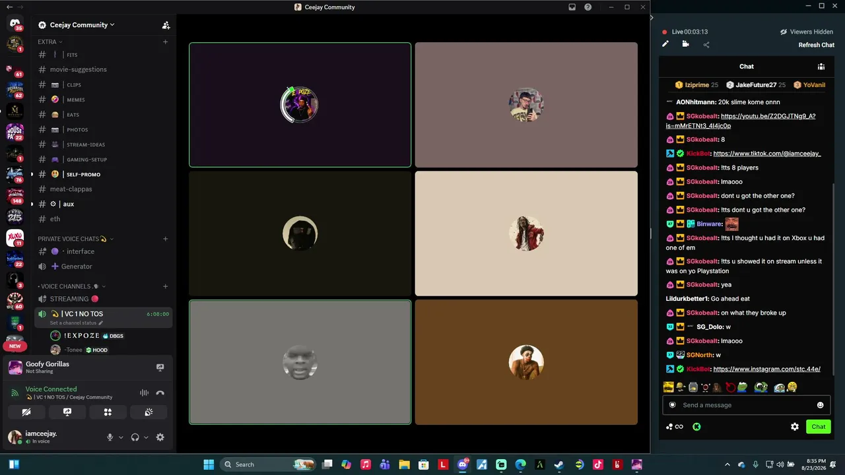Disconnect from voice with hang-up icon
This screenshot has height=475, width=845.
click(x=160, y=393)
